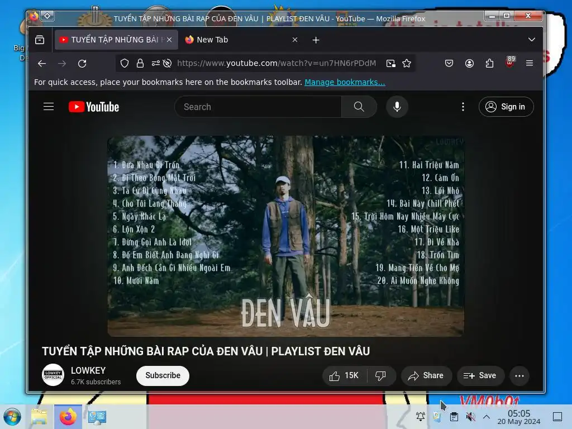572x429 pixels.
Task: Show site security padlock info
Action: (140, 64)
